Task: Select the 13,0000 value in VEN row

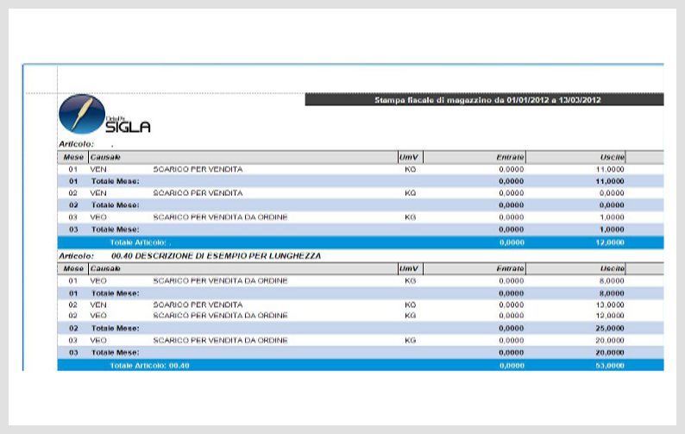Action: click(x=610, y=305)
